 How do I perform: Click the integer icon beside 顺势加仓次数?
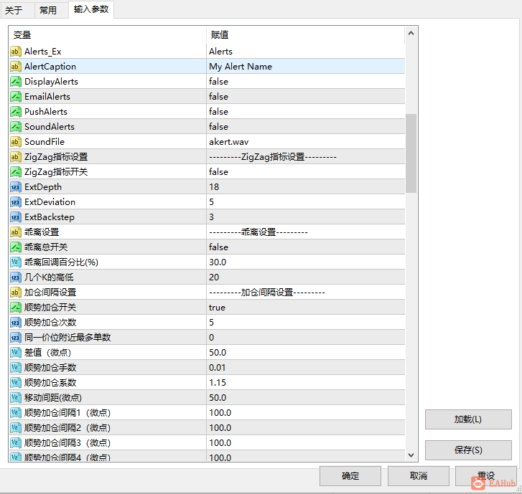tap(16, 323)
